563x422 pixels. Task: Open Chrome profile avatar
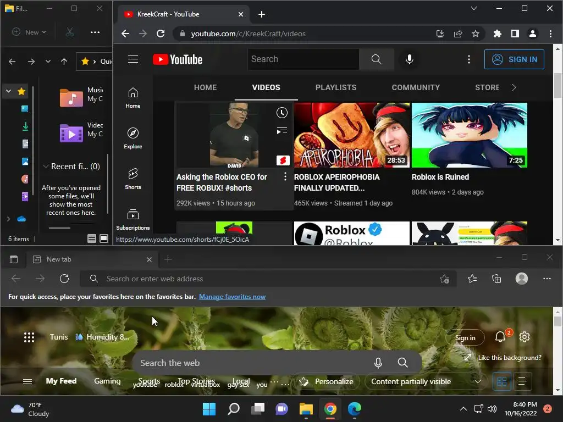click(532, 34)
